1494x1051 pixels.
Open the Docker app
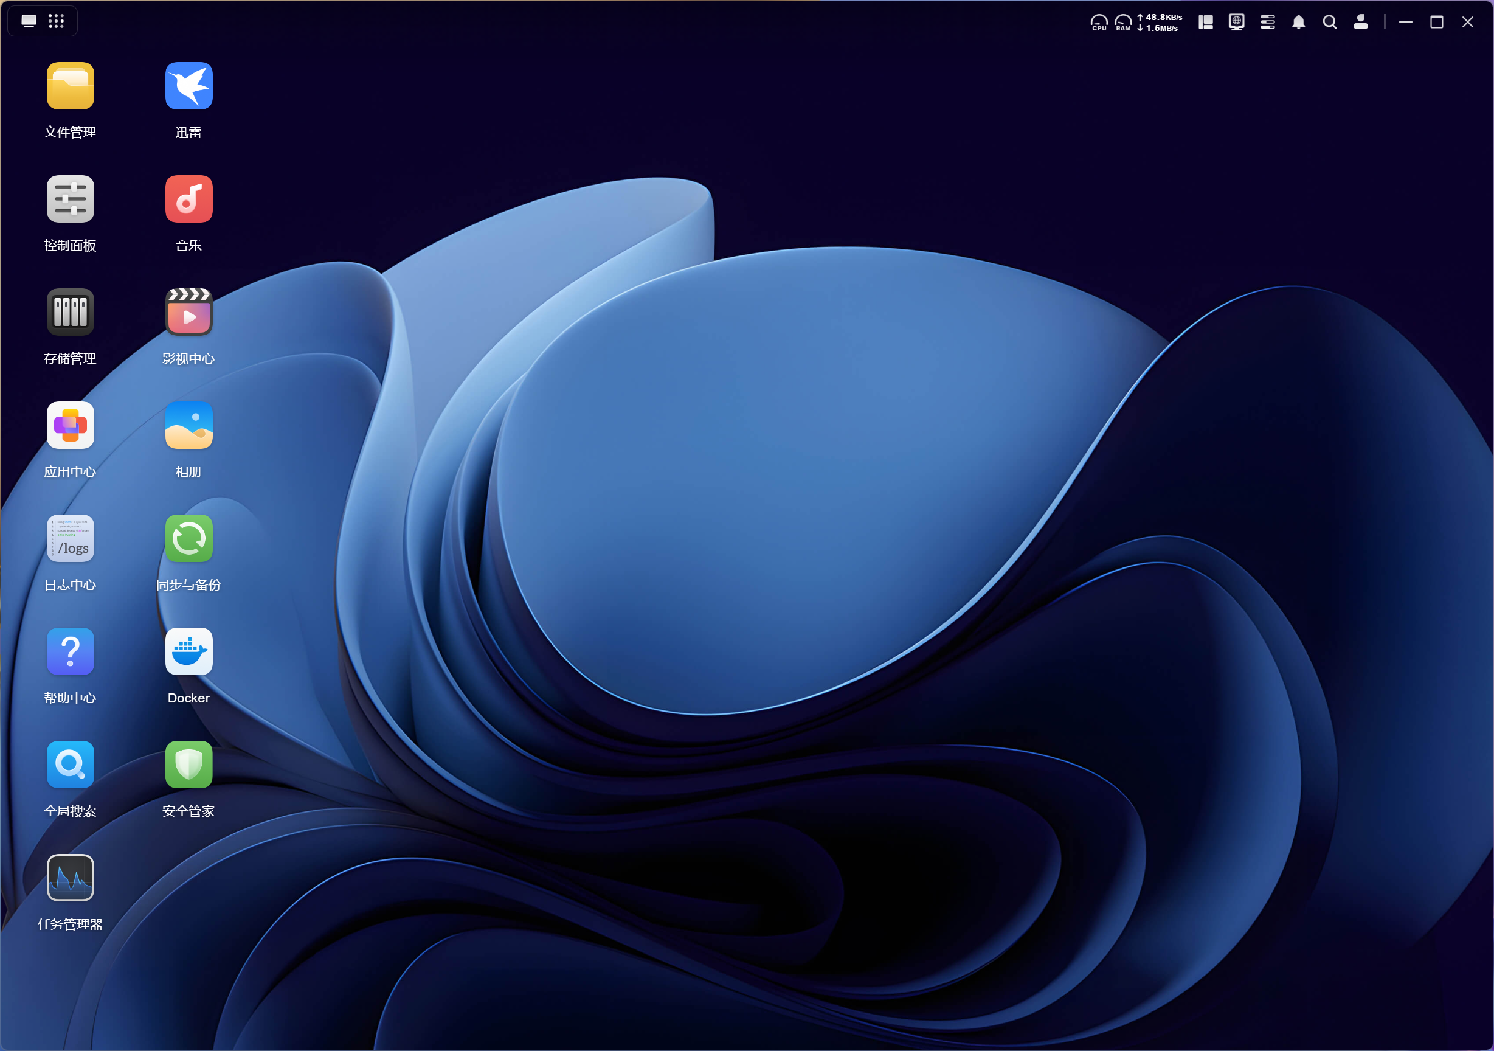(188, 652)
